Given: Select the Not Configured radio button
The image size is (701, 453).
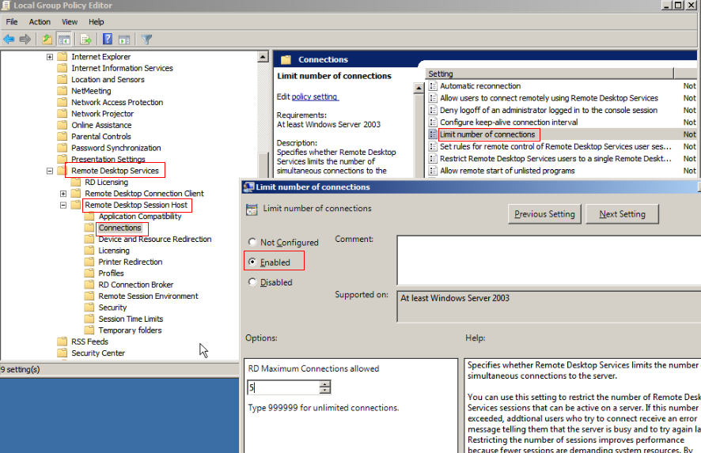Looking at the screenshot, I should coord(252,243).
